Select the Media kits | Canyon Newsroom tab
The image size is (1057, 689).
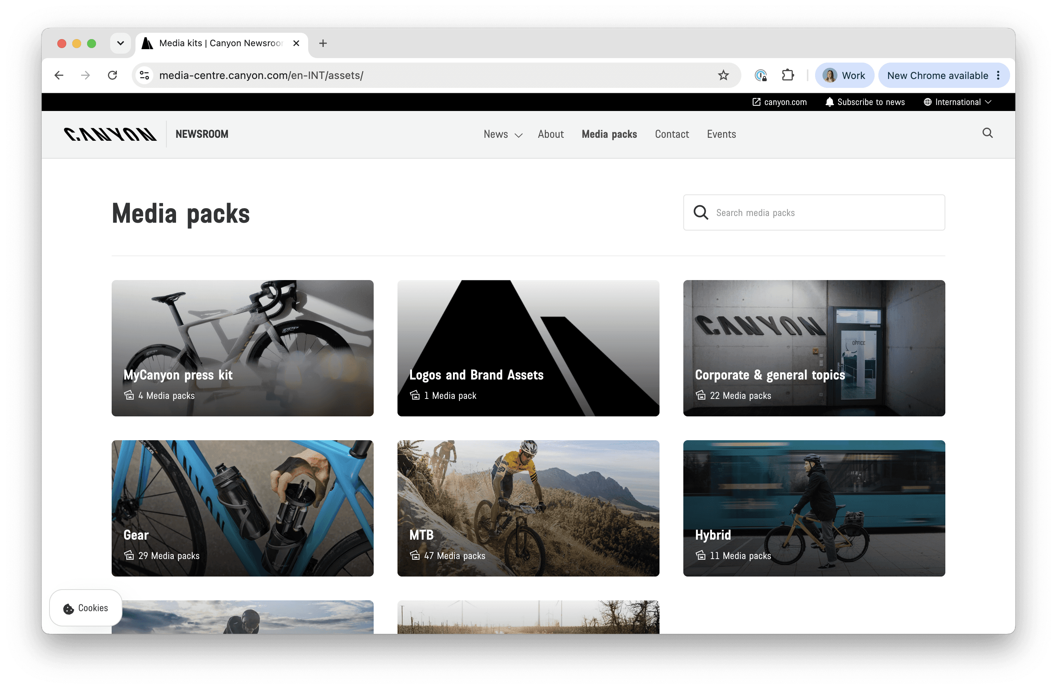[221, 43]
